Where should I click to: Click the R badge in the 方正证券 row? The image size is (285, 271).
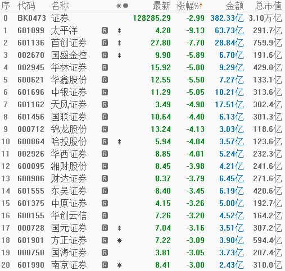point(105,240)
